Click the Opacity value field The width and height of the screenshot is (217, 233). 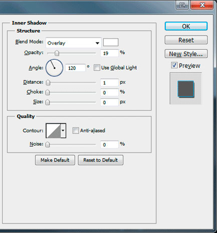[109, 53]
